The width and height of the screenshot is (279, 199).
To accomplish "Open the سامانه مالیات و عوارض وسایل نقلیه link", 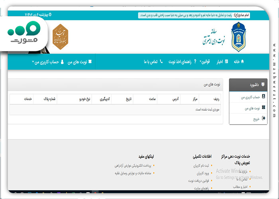I will coord(133,173).
